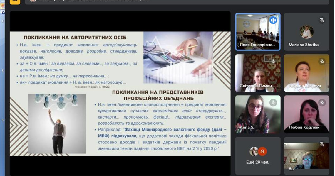The height and width of the screenshot is (176, 335).
Task: Select the Anna S. video tile
Action: [x=258, y=114]
